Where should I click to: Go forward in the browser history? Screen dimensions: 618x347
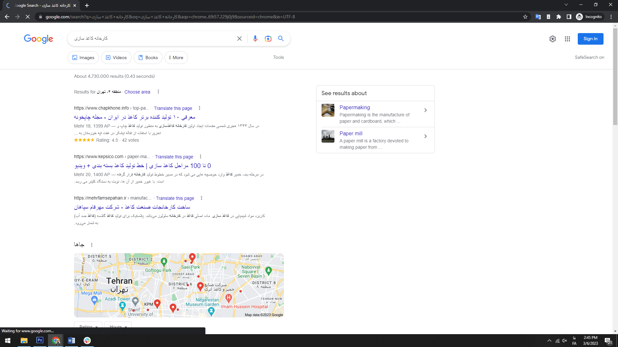(x=17, y=17)
